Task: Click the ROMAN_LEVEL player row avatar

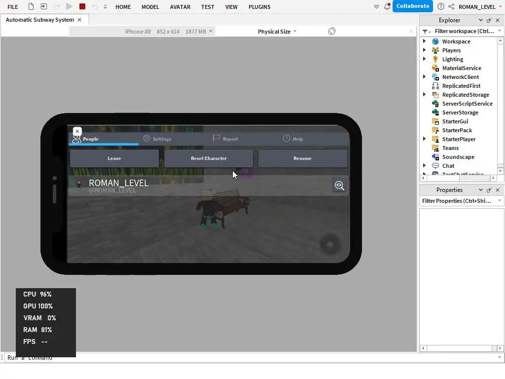Action: [78, 185]
